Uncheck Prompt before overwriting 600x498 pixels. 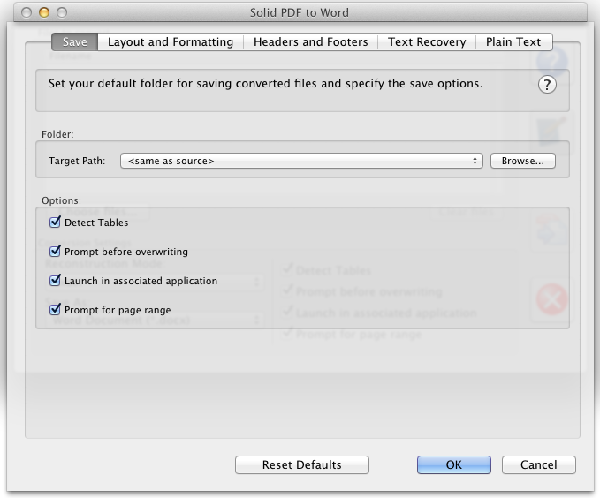point(56,252)
